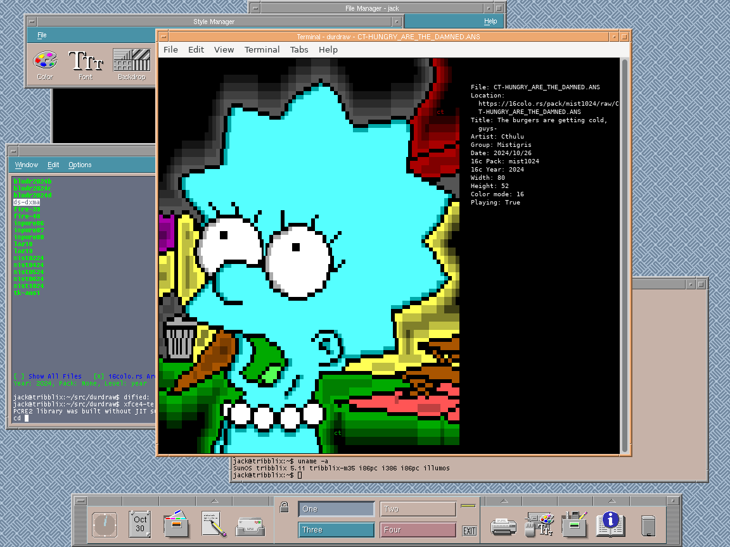Click 'Artist: Cthulu' line in info panel
The width and height of the screenshot is (730, 547).
tap(497, 136)
